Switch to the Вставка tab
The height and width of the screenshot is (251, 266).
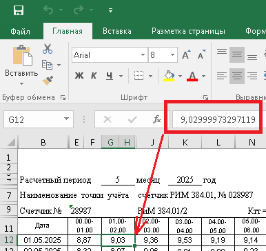[x=117, y=31]
